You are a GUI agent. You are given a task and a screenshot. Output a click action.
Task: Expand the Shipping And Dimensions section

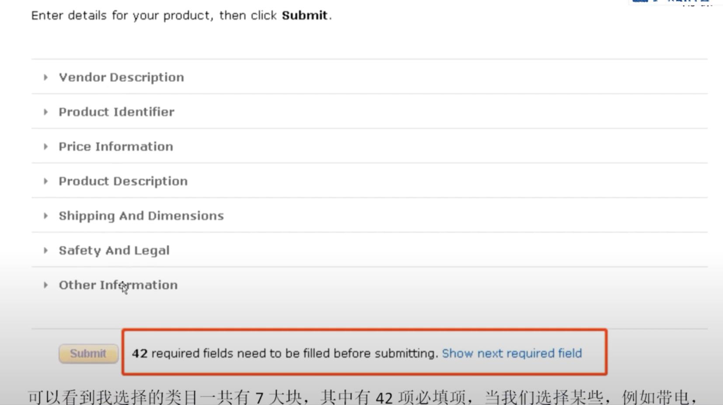tap(141, 216)
